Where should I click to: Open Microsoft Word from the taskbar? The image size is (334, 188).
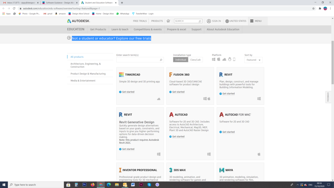coord(133,185)
